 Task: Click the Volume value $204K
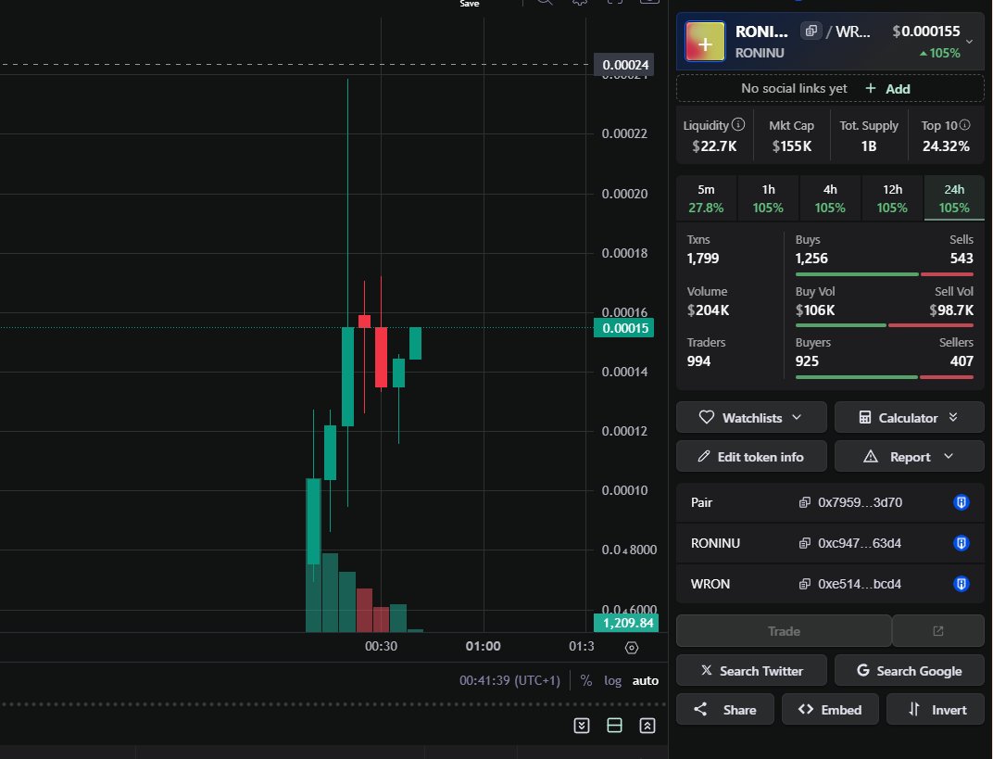click(708, 310)
